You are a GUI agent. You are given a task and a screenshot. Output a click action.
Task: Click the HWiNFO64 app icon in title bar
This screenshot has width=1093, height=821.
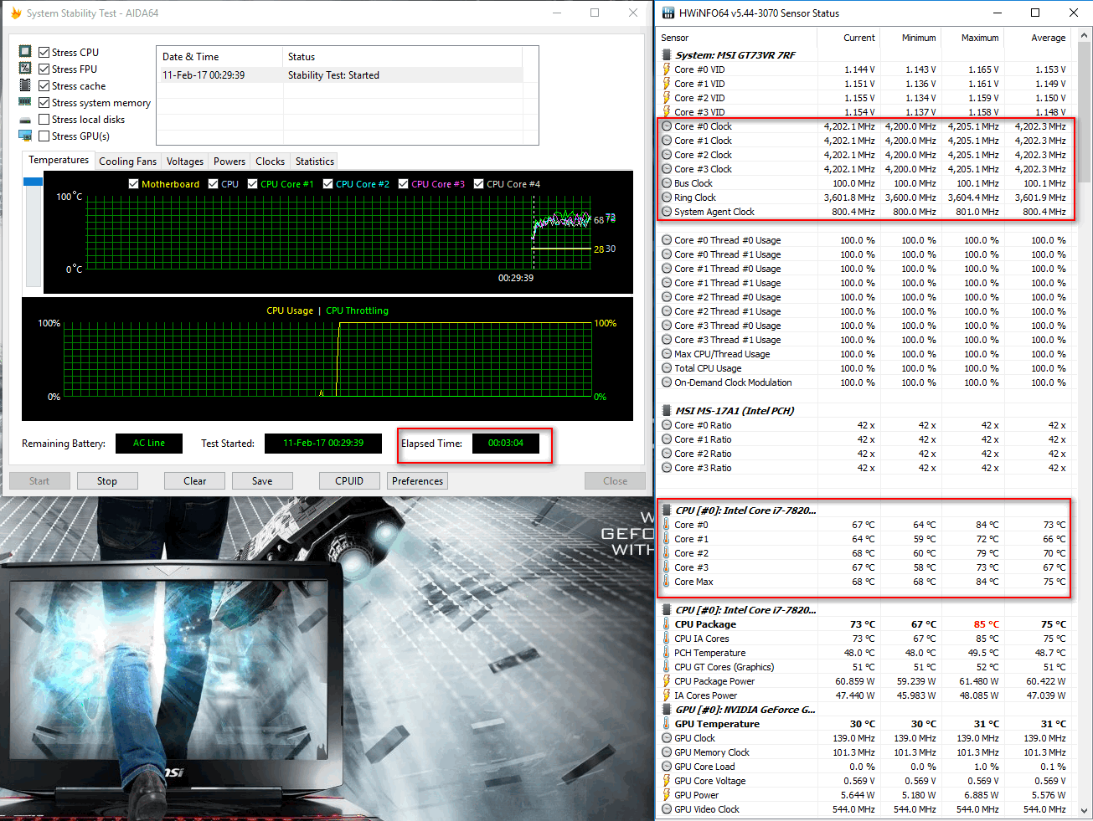[x=668, y=13]
